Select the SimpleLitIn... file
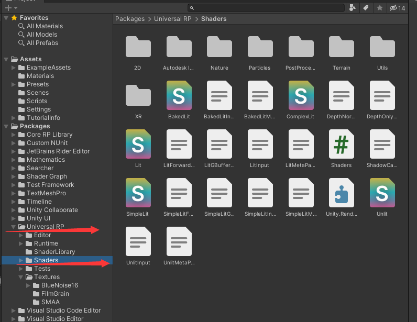 pyautogui.click(x=260, y=193)
